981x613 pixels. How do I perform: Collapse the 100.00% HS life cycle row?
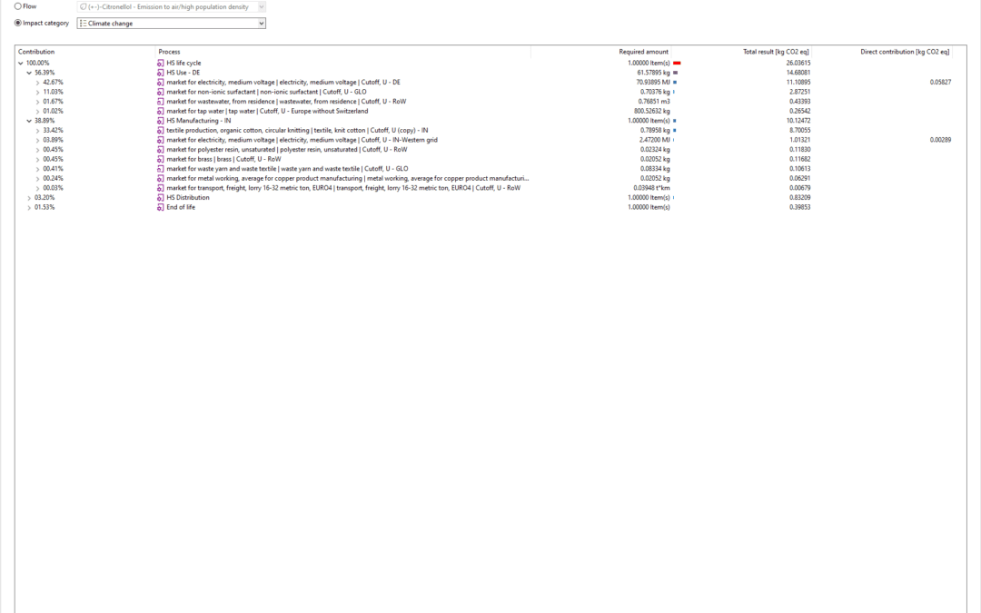[x=21, y=64]
